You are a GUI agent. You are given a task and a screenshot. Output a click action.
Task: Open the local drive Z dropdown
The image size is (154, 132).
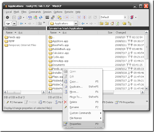[14, 23]
